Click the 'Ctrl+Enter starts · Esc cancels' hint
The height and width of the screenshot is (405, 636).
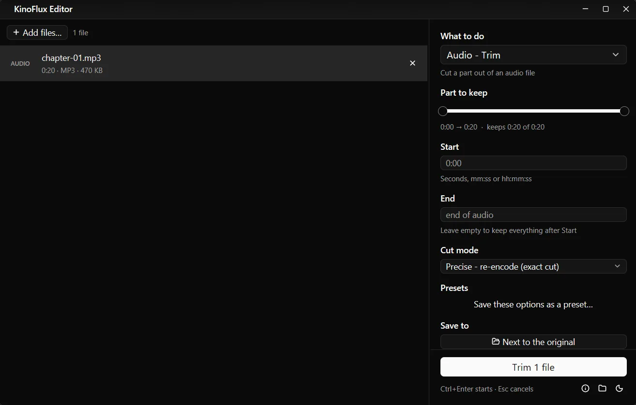487,389
